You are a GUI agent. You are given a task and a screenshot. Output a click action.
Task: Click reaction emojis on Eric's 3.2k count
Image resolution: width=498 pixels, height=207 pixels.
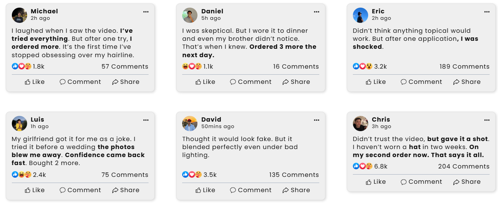click(362, 66)
